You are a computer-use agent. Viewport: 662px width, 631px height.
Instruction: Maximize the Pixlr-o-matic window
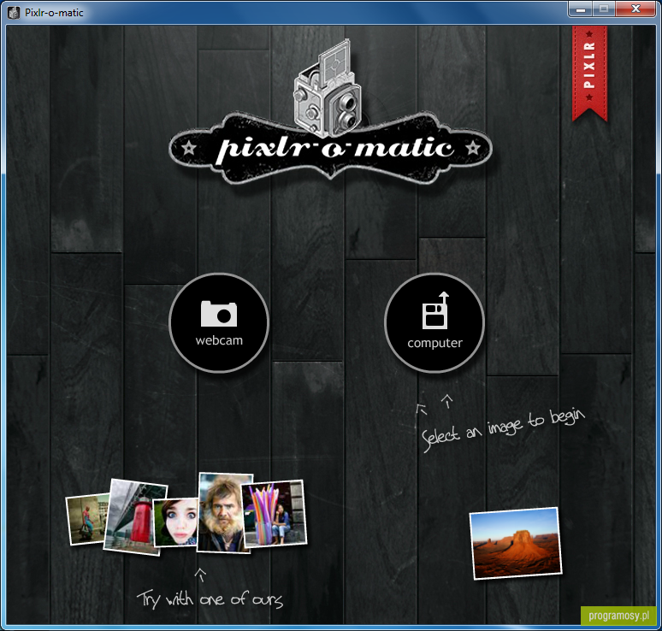click(604, 9)
